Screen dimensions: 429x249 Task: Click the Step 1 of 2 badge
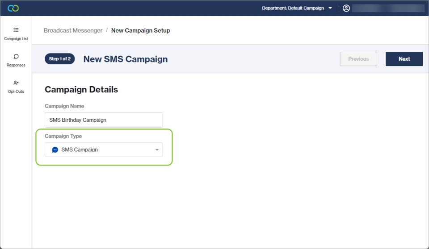point(60,59)
